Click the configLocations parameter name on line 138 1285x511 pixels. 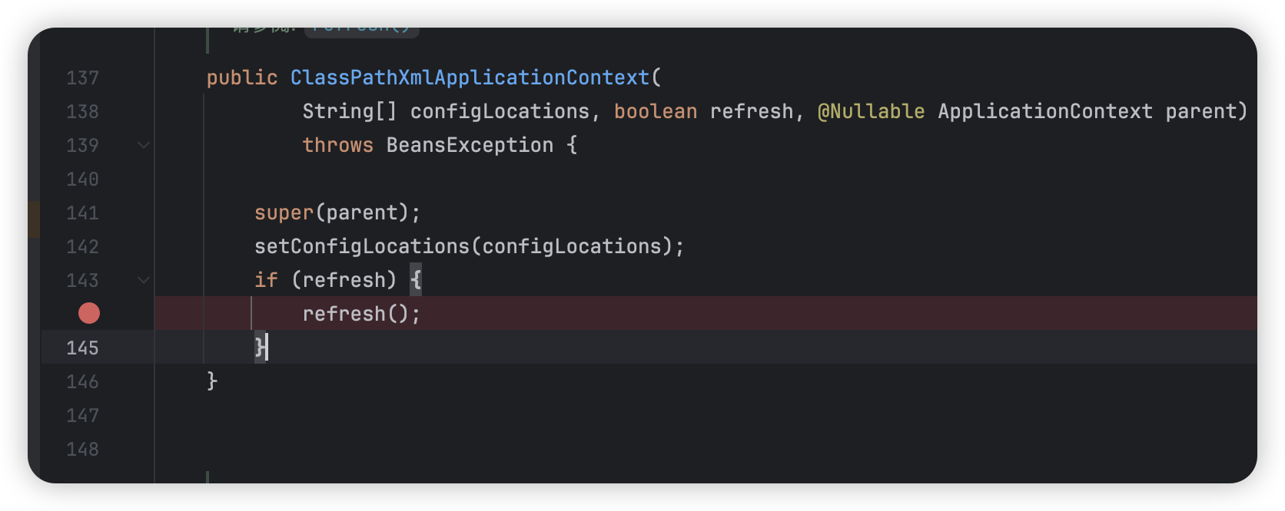click(500, 111)
